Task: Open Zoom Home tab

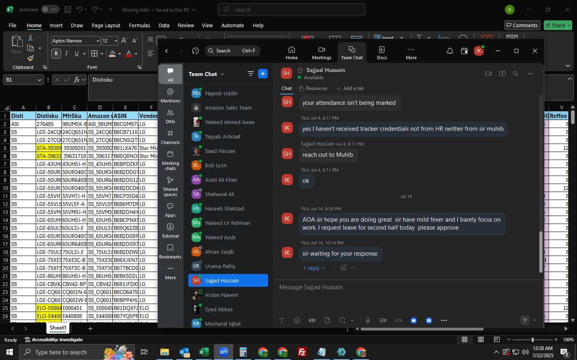Action: coord(291,52)
